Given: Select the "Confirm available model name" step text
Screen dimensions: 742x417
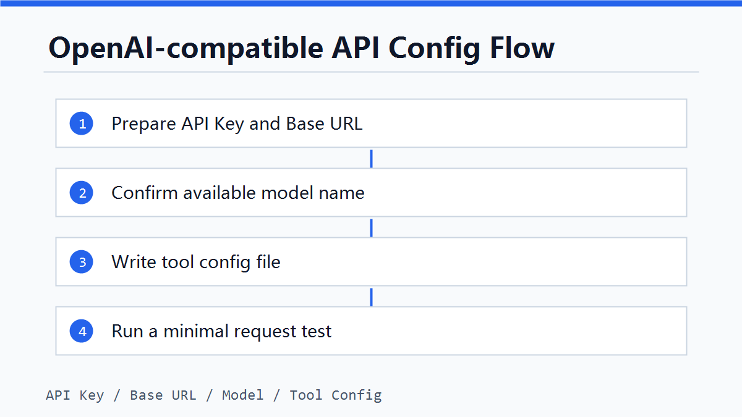Looking at the screenshot, I should click(238, 193).
